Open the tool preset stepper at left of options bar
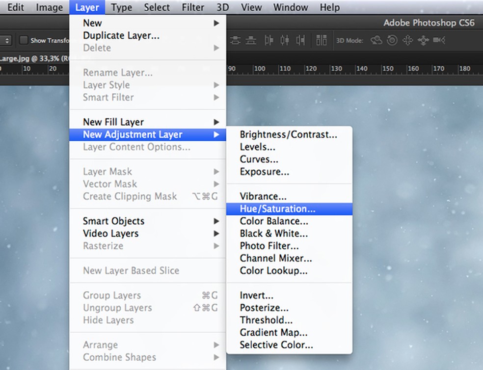This screenshot has height=370, width=483. coord(6,40)
